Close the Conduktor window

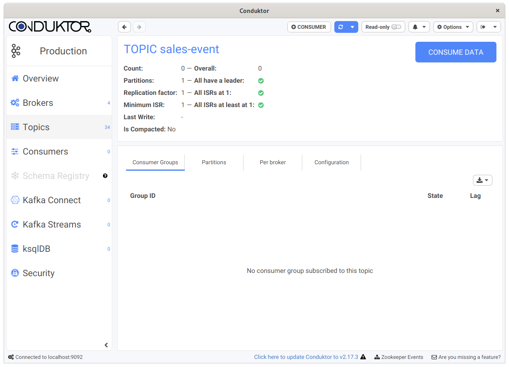(x=498, y=11)
